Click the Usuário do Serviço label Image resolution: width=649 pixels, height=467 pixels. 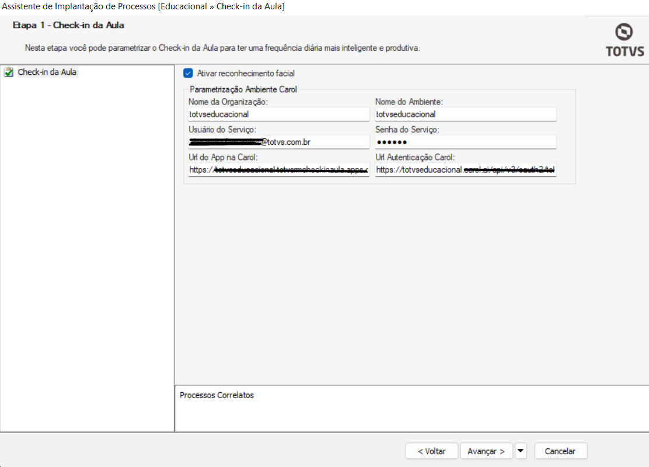[222, 130]
